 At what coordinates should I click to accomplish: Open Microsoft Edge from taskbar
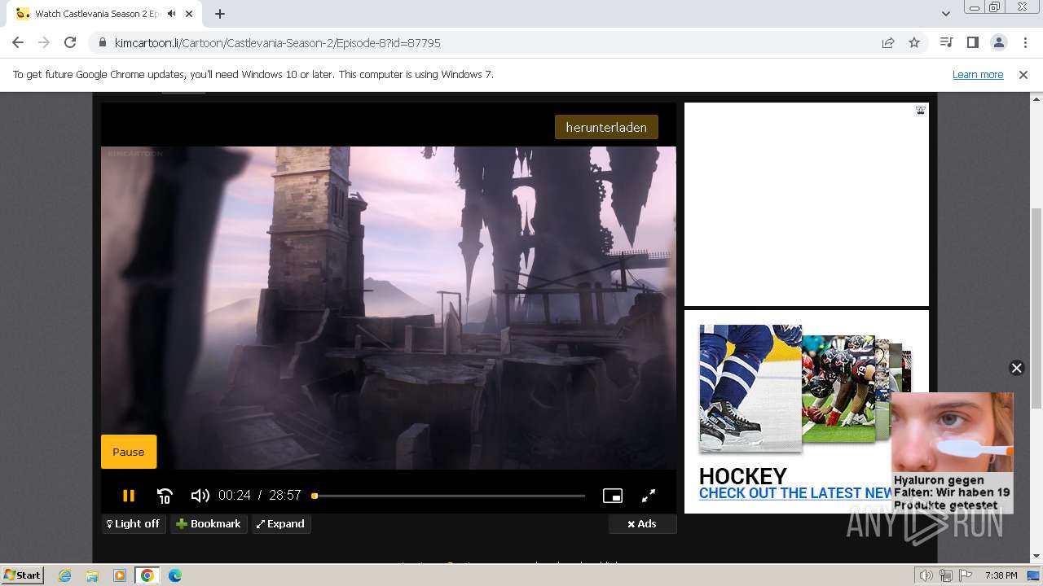pyautogui.click(x=174, y=575)
